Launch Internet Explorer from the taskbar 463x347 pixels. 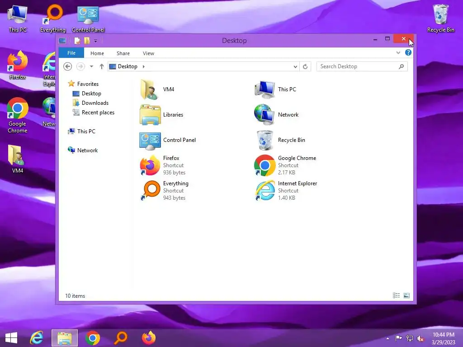[37, 338]
